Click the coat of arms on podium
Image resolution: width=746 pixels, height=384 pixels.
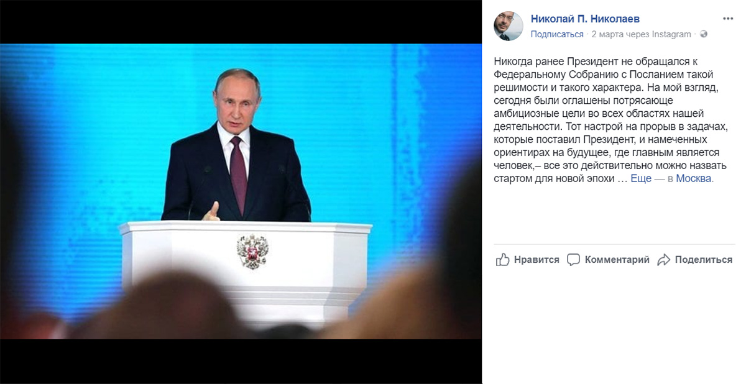pyautogui.click(x=252, y=251)
